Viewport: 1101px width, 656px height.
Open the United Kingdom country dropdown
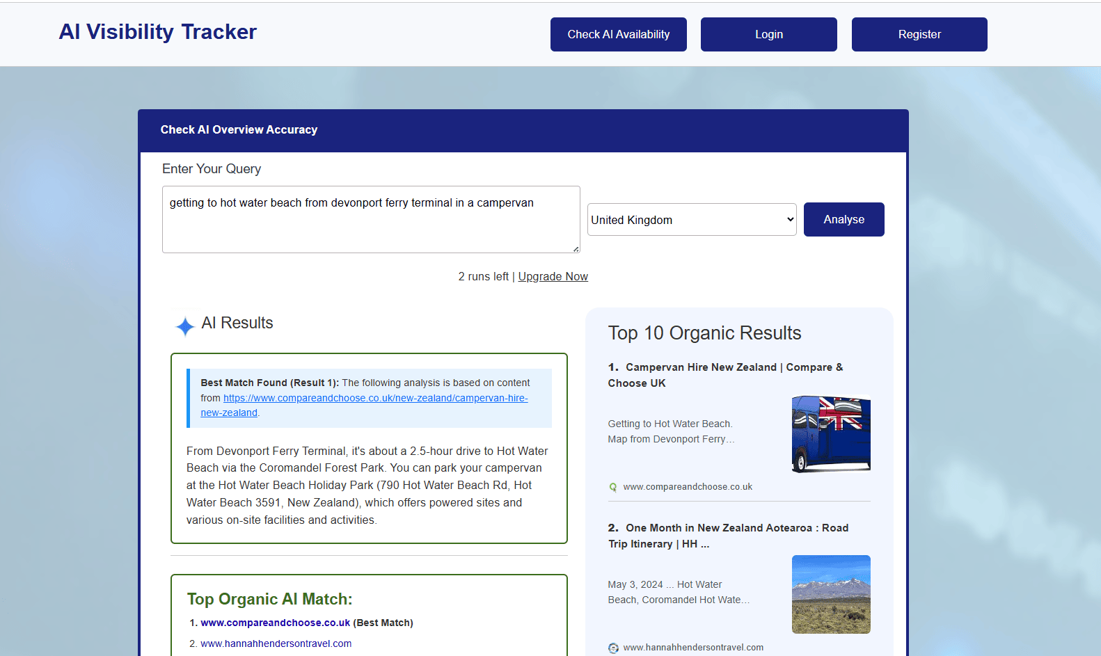pyautogui.click(x=692, y=220)
